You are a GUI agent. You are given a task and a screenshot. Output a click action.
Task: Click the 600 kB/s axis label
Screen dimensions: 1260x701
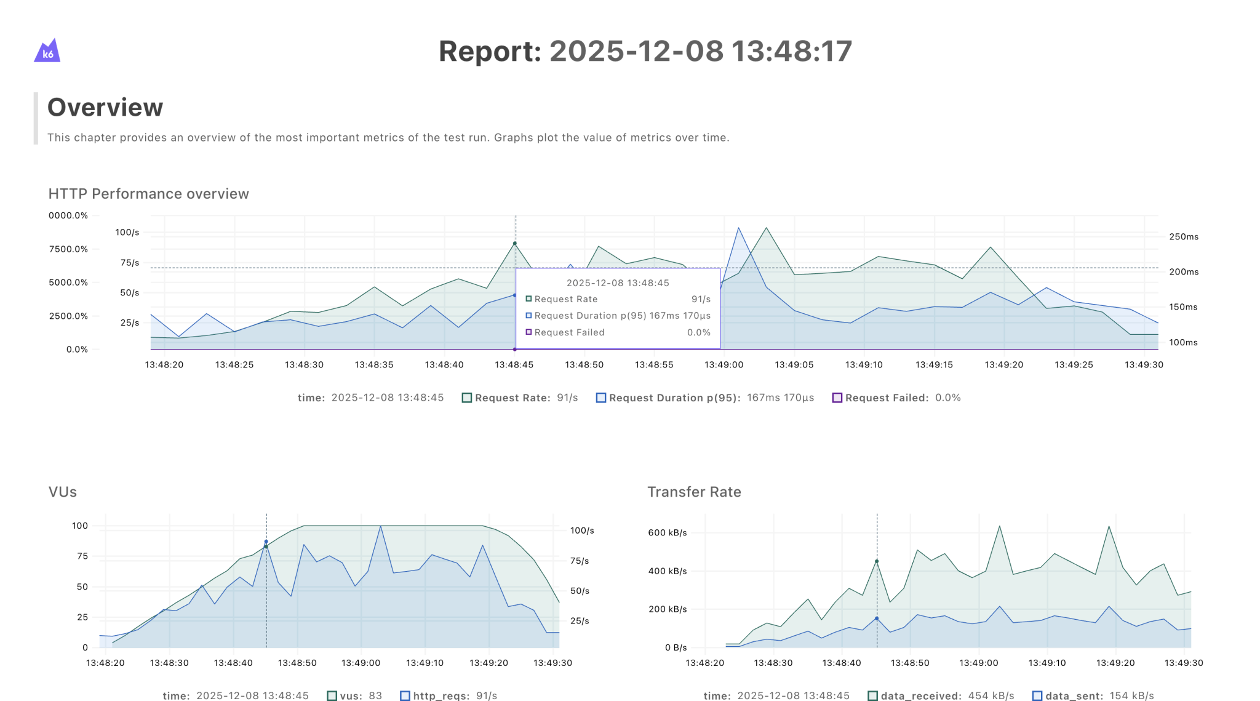coord(667,533)
